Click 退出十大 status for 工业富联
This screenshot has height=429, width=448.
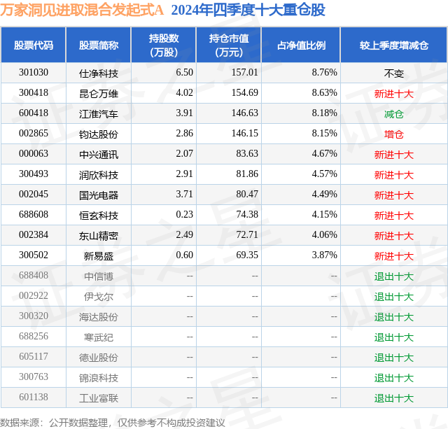point(394,398)
